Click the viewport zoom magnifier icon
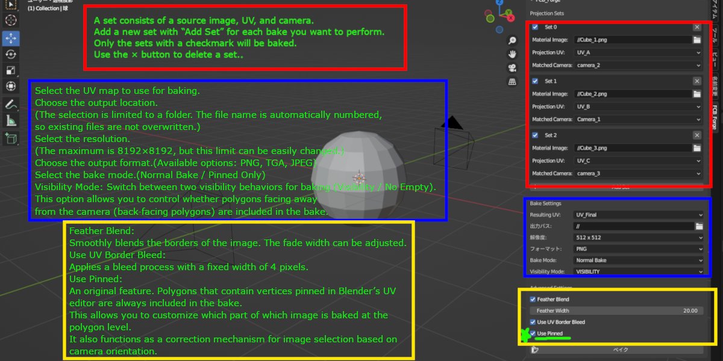The height and width of the screenshot is (361, 723). click(x=512, y=41)
